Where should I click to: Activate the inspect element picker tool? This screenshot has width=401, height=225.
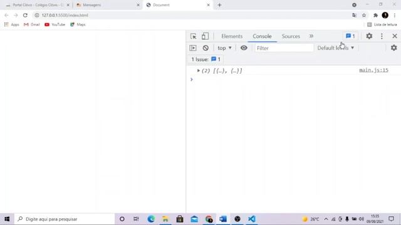click(194, 36)
